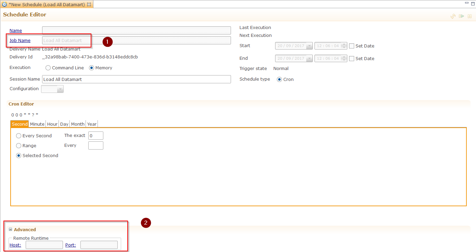
Task: Click the 'Last Execution' label
Action: click(255, 28)
